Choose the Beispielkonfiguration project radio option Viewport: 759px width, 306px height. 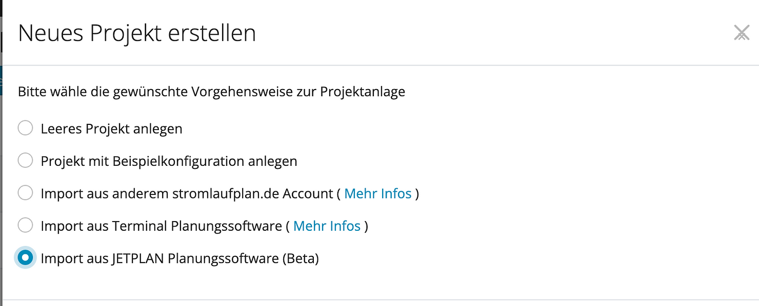click(x=25, y=161)
